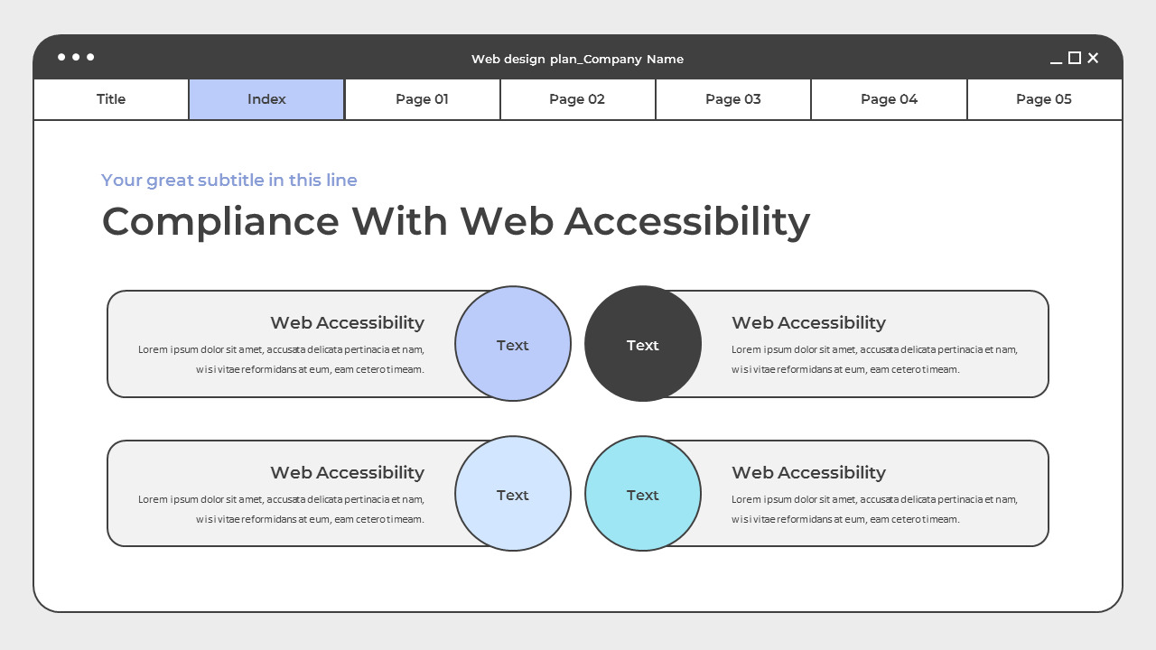Select the Page 03 tab
The height and width of the screenshot is (650, 1156).
pyautogui.click(x=732, y=99)
